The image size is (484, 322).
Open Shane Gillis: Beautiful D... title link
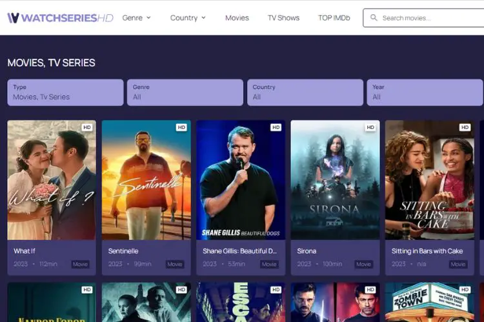[240, 251]
